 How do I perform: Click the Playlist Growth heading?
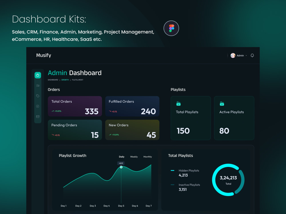pos(72,156)
